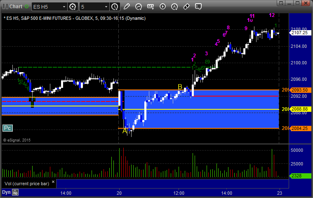313x198 pixels.
Task: Click the 2328 green volume tag
Action: tap(300, 176)
